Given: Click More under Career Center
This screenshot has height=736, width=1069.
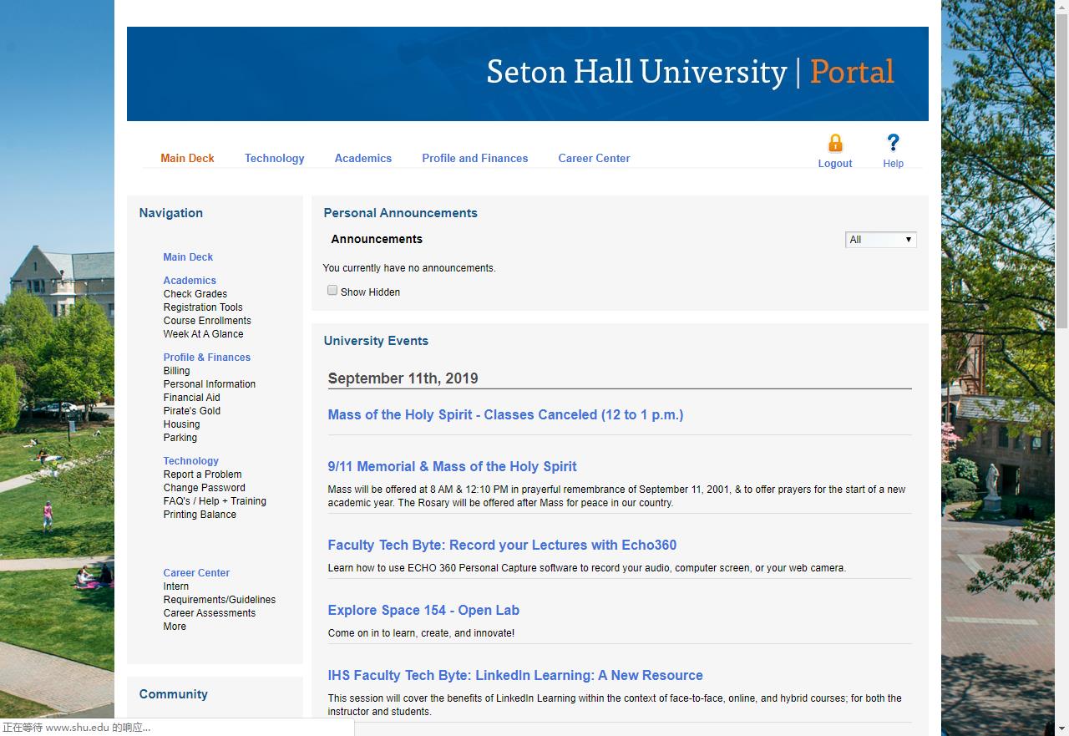Looking at the screenshot, I should click(175, 627).
